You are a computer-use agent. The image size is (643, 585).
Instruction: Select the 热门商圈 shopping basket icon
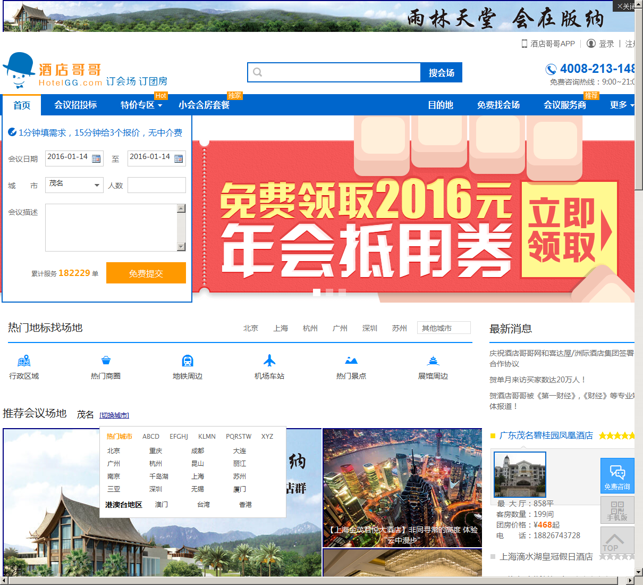click(x=106, y=361)
